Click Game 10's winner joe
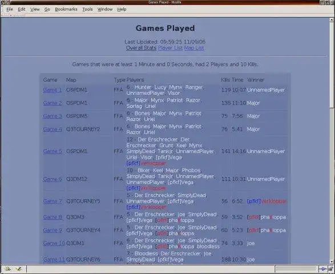The width and height of the screenshot is (335, 274). point(251,243)
